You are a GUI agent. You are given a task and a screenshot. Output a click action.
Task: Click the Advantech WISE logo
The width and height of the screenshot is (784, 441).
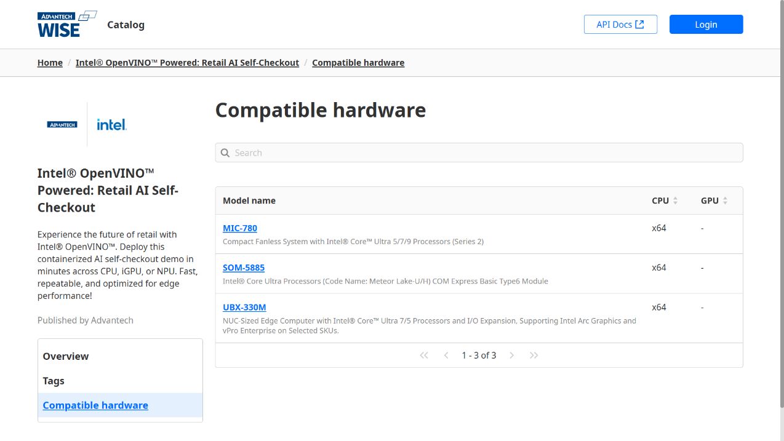pyautogui.click(x=67, y=24)
